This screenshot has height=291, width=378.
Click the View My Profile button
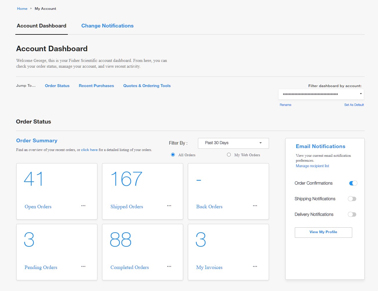pyautogui.click(x=323, y=232)
